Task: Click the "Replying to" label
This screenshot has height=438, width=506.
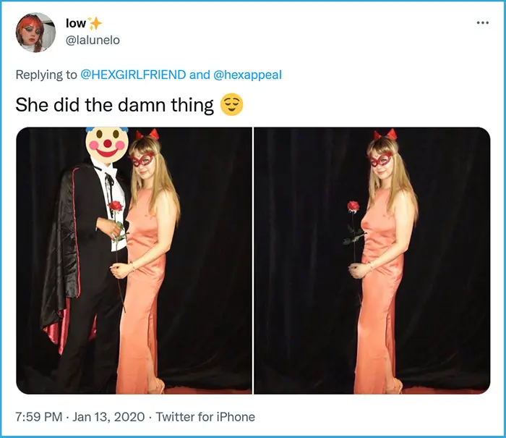Action: [46, 75]
